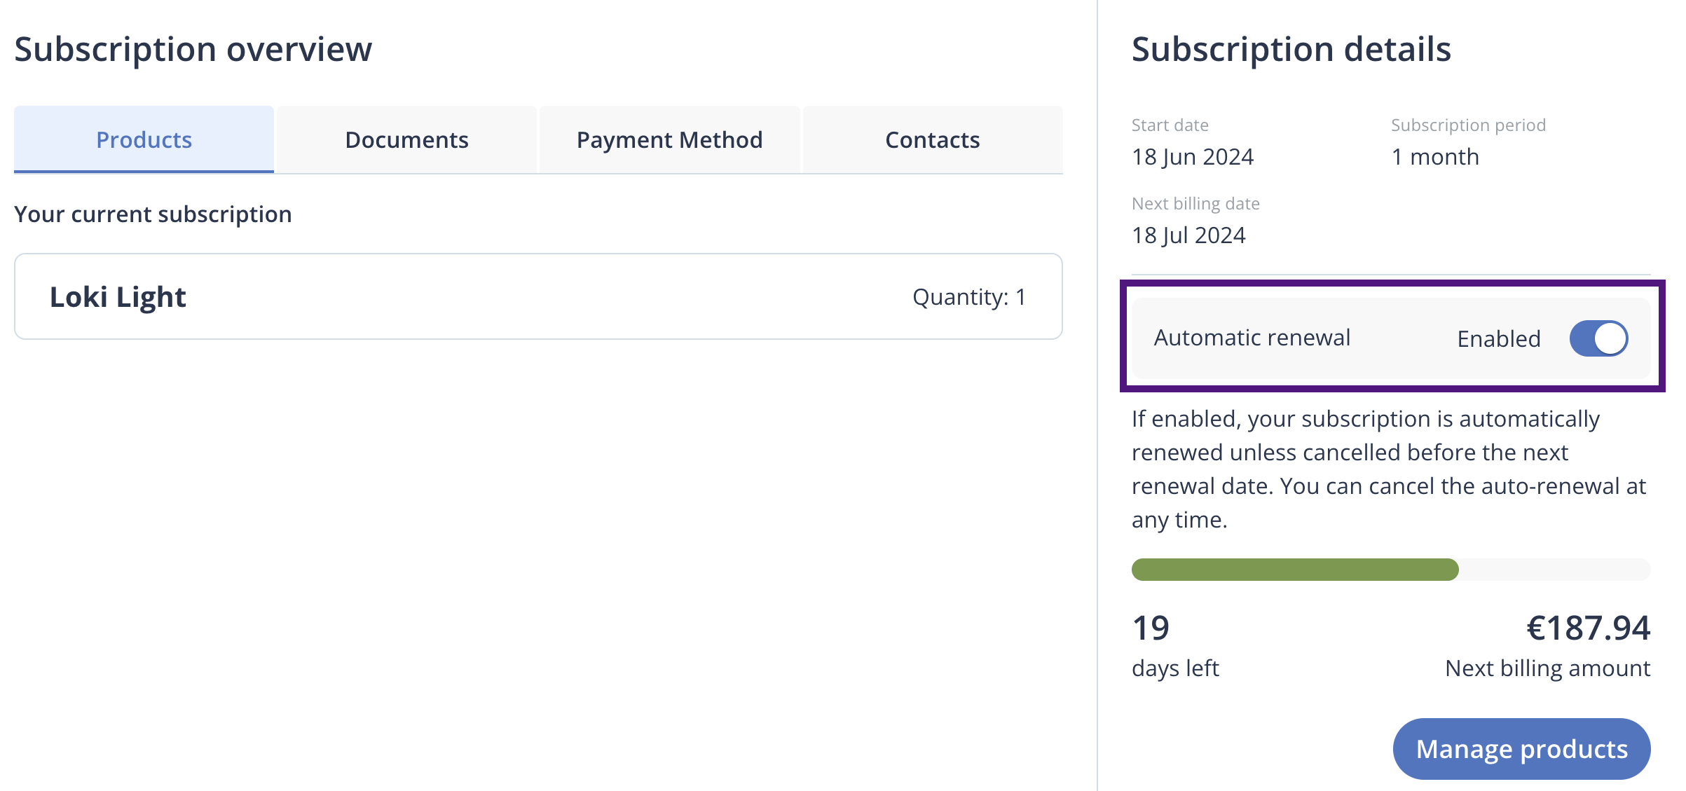The width and height of the screenshot is (1686, 791).
Task: Click the Subscription overview heading
Action: pos(193,50)
